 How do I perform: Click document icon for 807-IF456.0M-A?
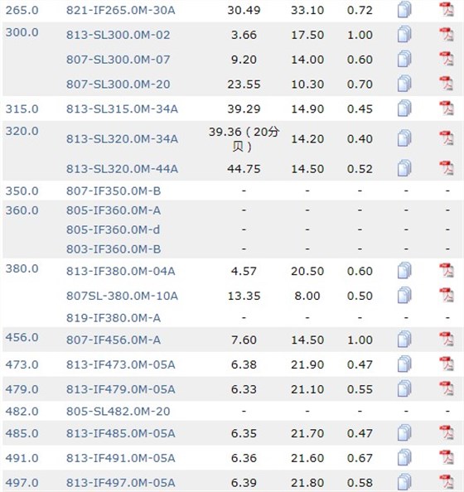(404, 340)
